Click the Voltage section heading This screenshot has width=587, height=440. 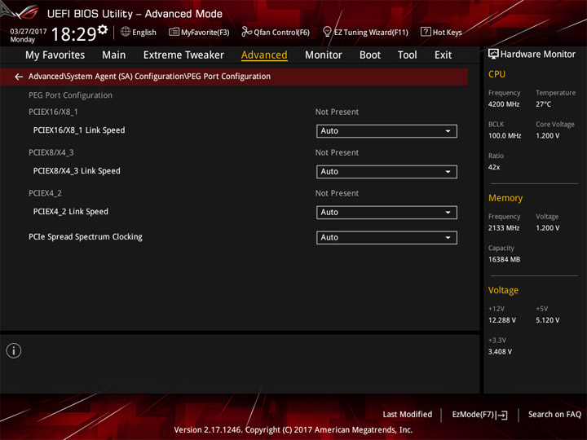point(503,290)
